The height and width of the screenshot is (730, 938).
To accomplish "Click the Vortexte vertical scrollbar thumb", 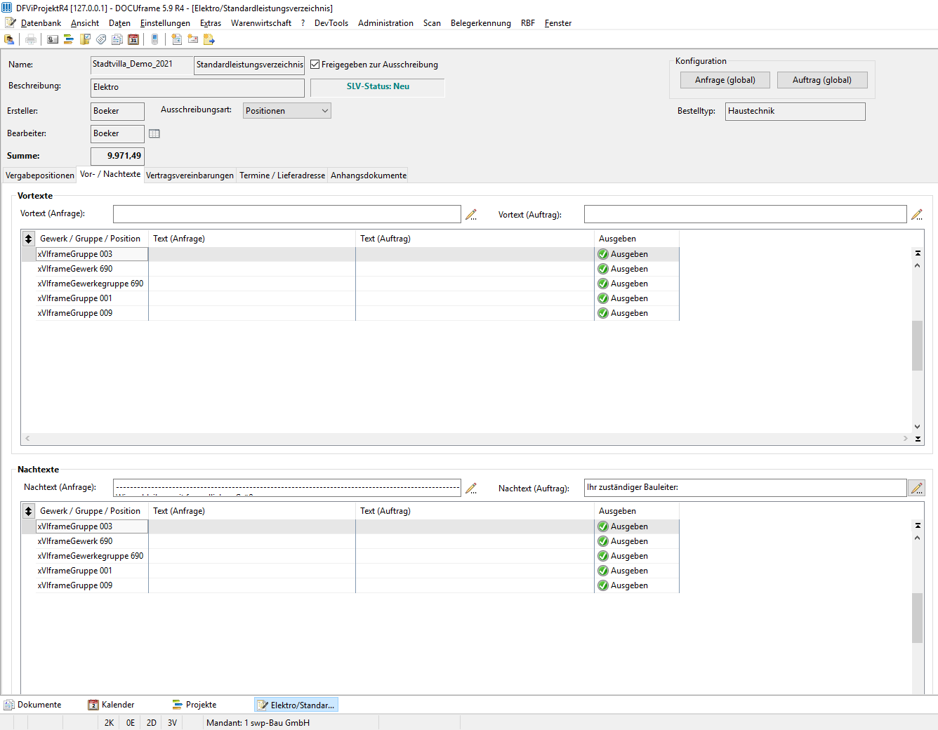I will point(918,345).
